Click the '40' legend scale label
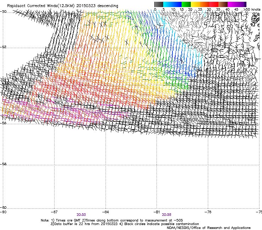This screenshot has height=230, width=262. 227,10
